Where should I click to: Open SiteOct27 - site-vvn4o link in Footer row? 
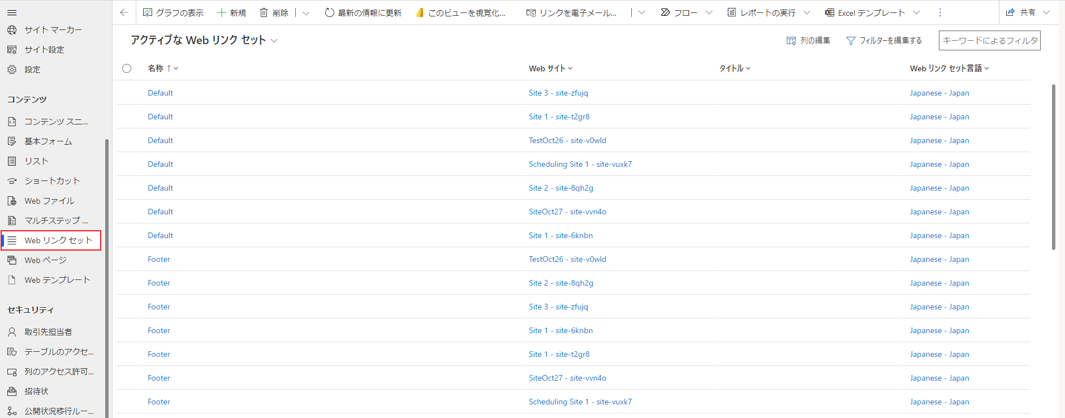pyautogui.click(x=567, y=378)
